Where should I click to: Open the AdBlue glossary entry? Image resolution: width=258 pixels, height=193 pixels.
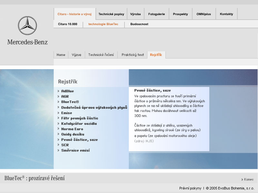click(67, 91)
